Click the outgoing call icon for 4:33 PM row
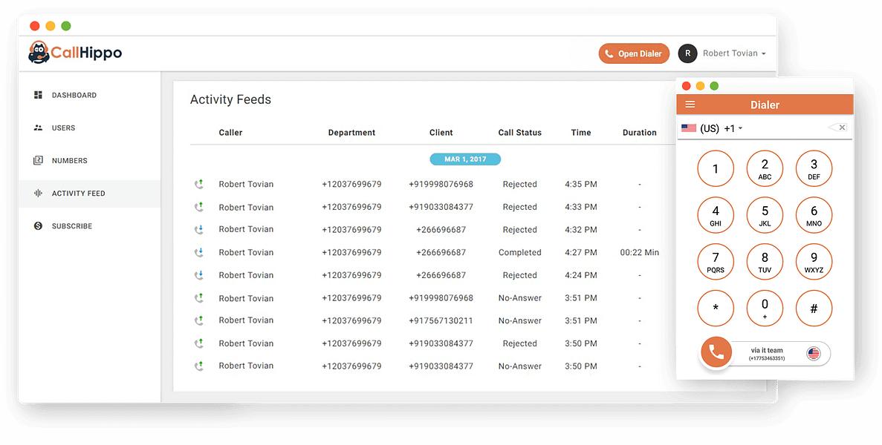The image size is (882, 445). pos(199,206)
